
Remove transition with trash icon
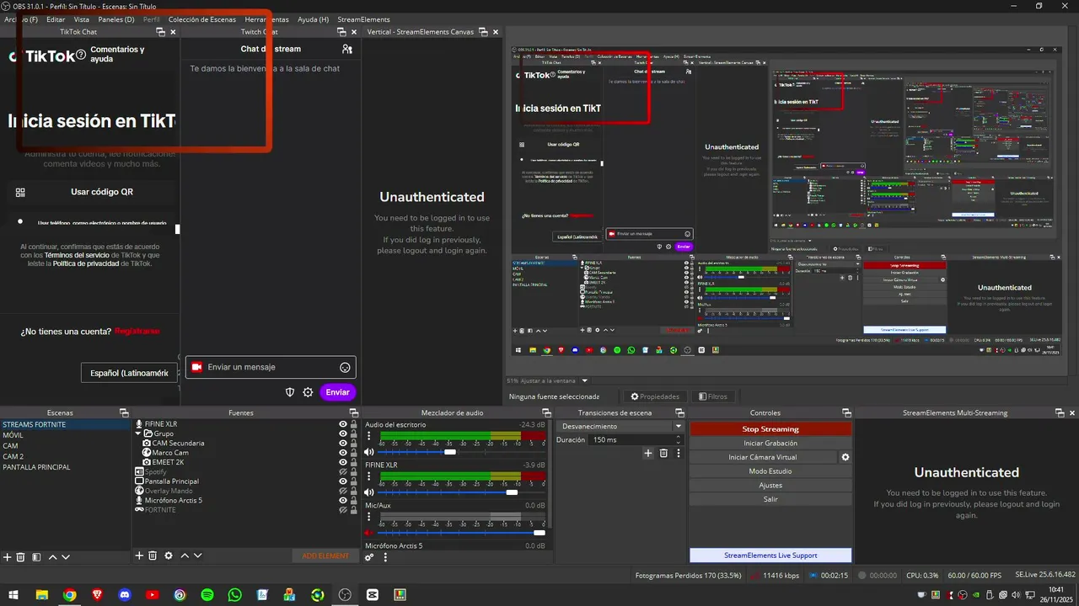(663, 453)
